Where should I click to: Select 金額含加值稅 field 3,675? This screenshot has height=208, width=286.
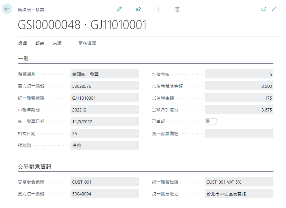(239, 109)
